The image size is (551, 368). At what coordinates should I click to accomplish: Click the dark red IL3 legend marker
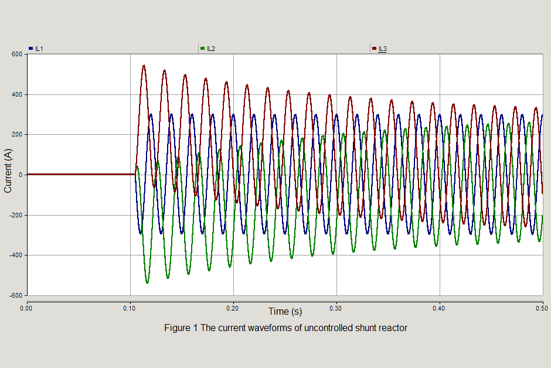point(374,48)
